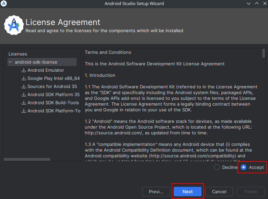Select the Decline radio button
268x199 pixels.
click(217, 167)
